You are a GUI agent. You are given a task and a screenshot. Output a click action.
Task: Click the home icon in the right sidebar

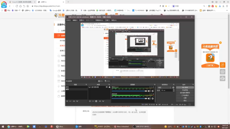coord(223,72)
